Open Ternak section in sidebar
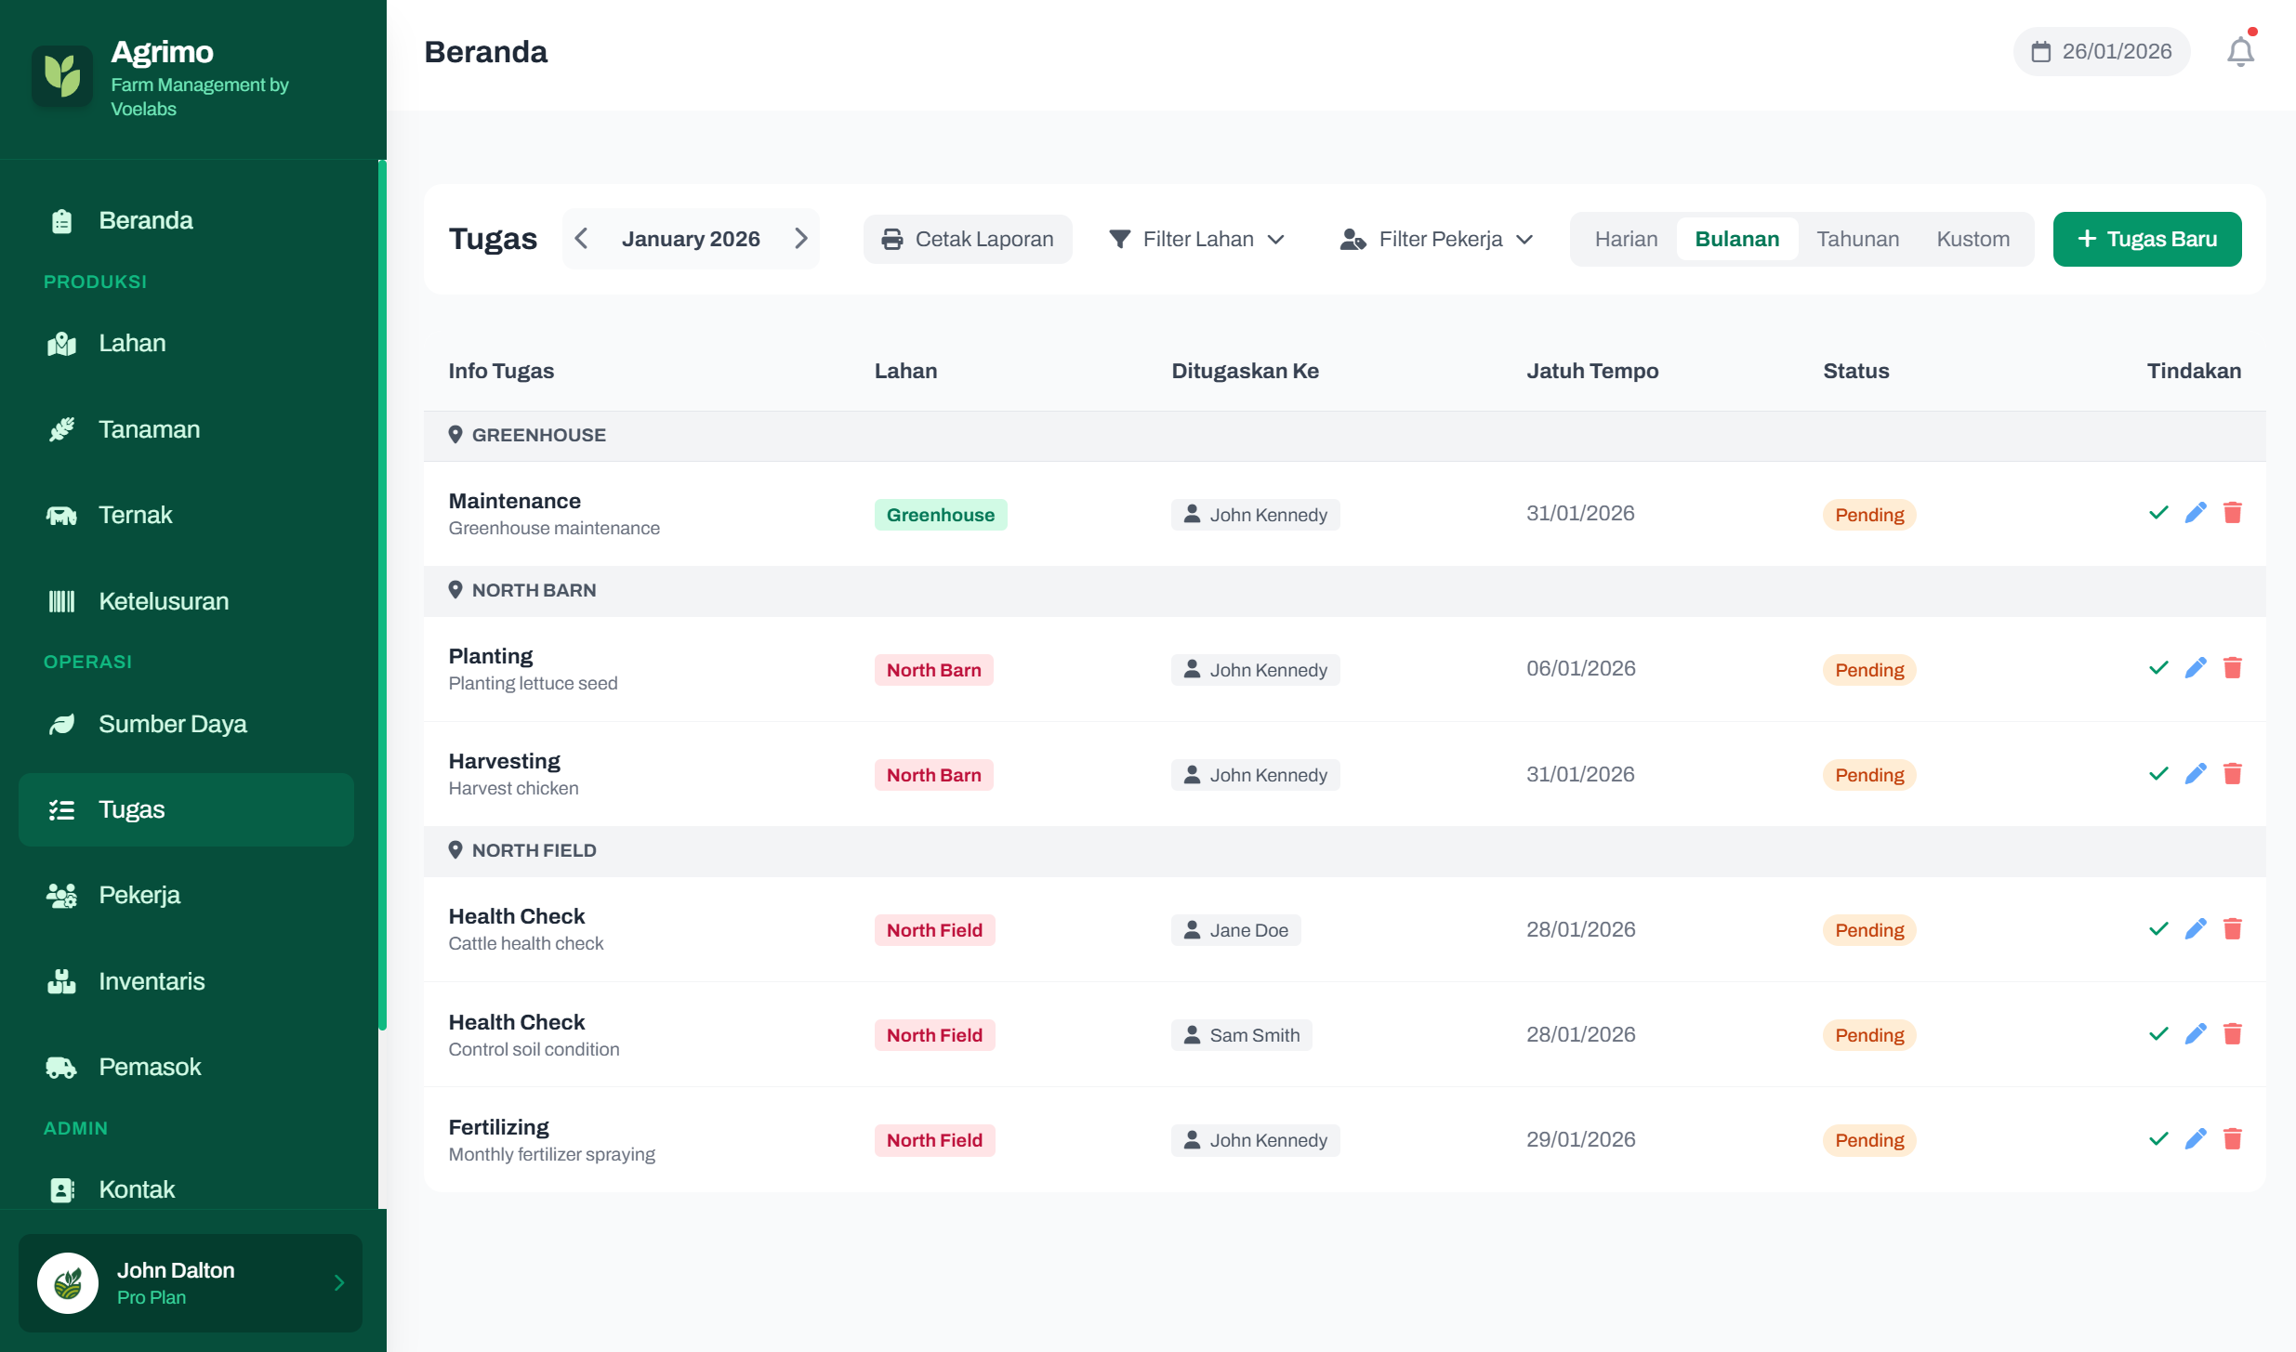Image resolution: width=2296 pixels, height=1352 pixels. pos(135,515)
